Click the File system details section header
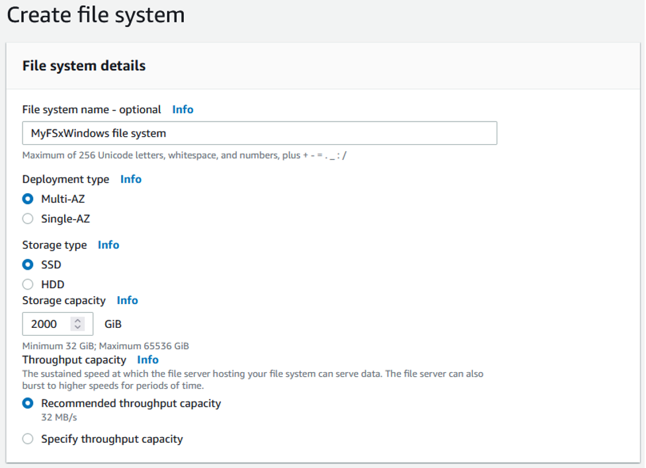The image size is (646, 468). (84, 65)
